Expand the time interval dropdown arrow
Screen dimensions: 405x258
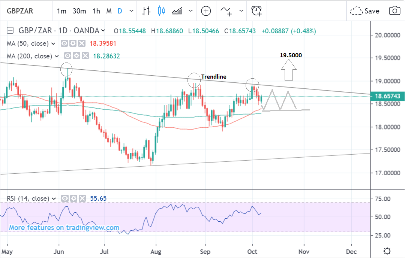coord(131,11)
